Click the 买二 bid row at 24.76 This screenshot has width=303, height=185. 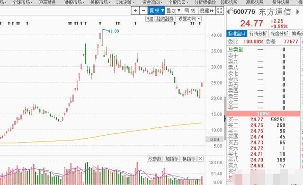263,125
